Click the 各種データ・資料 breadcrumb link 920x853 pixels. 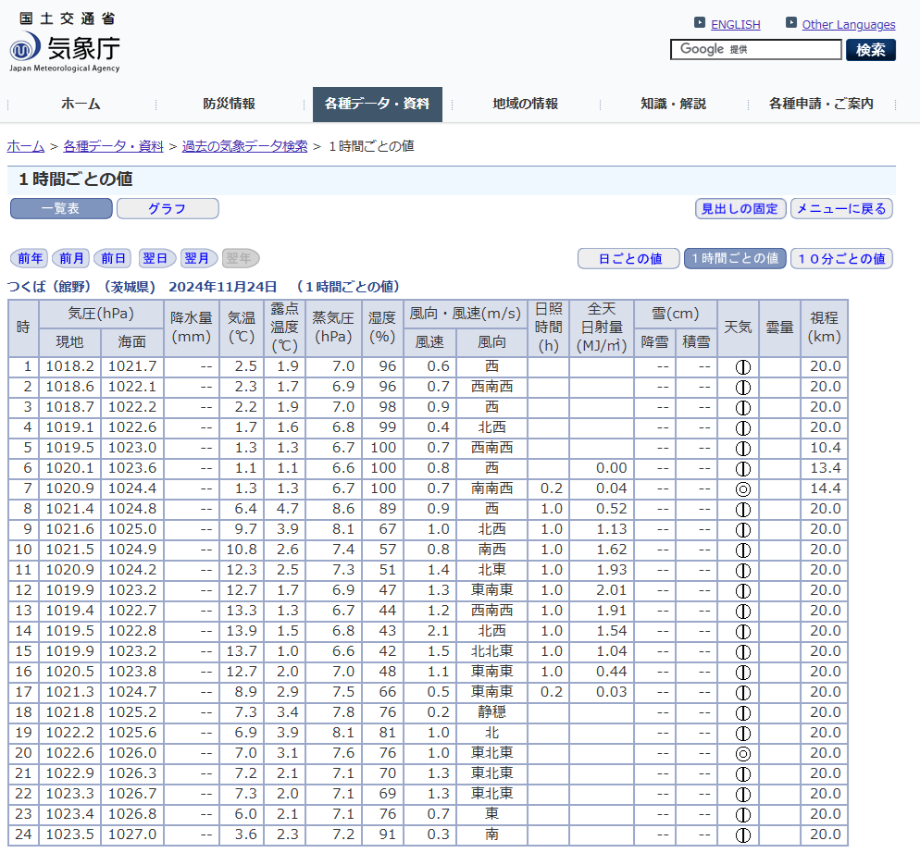[x=113, y=146]
